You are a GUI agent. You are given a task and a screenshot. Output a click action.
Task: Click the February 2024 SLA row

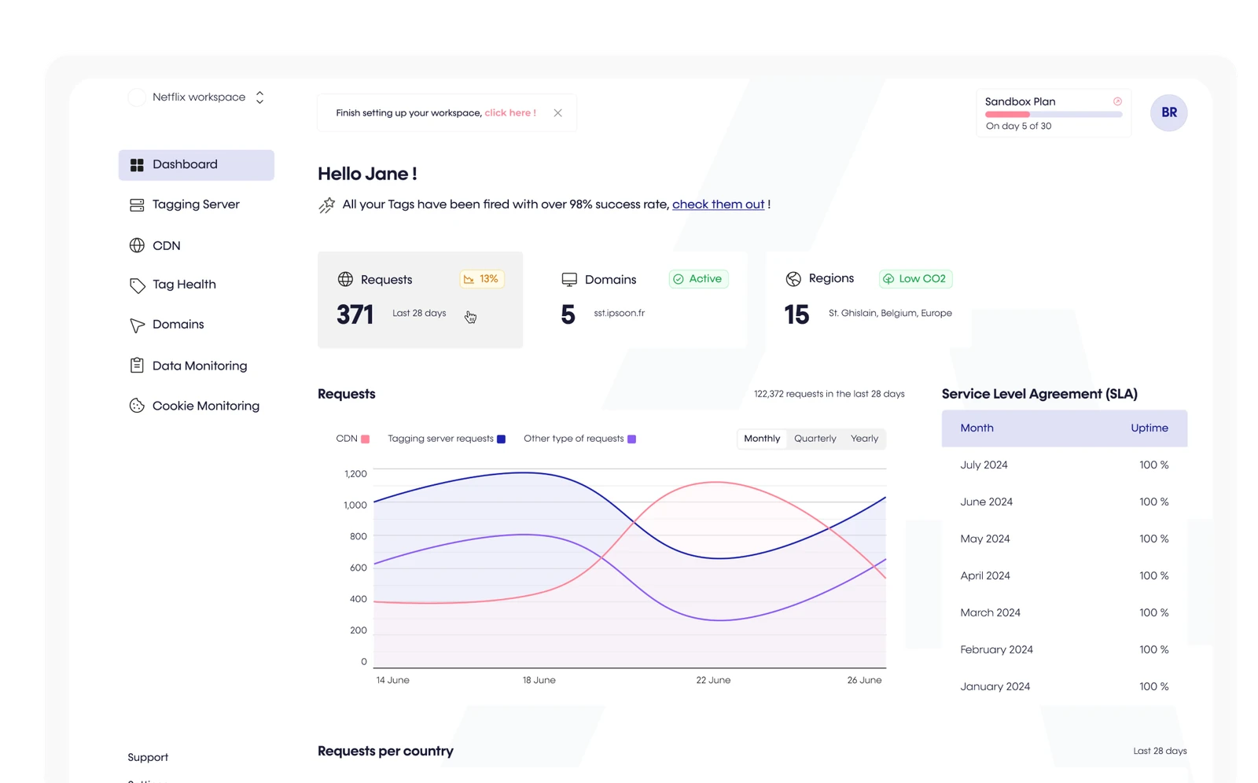(1065, 650)
